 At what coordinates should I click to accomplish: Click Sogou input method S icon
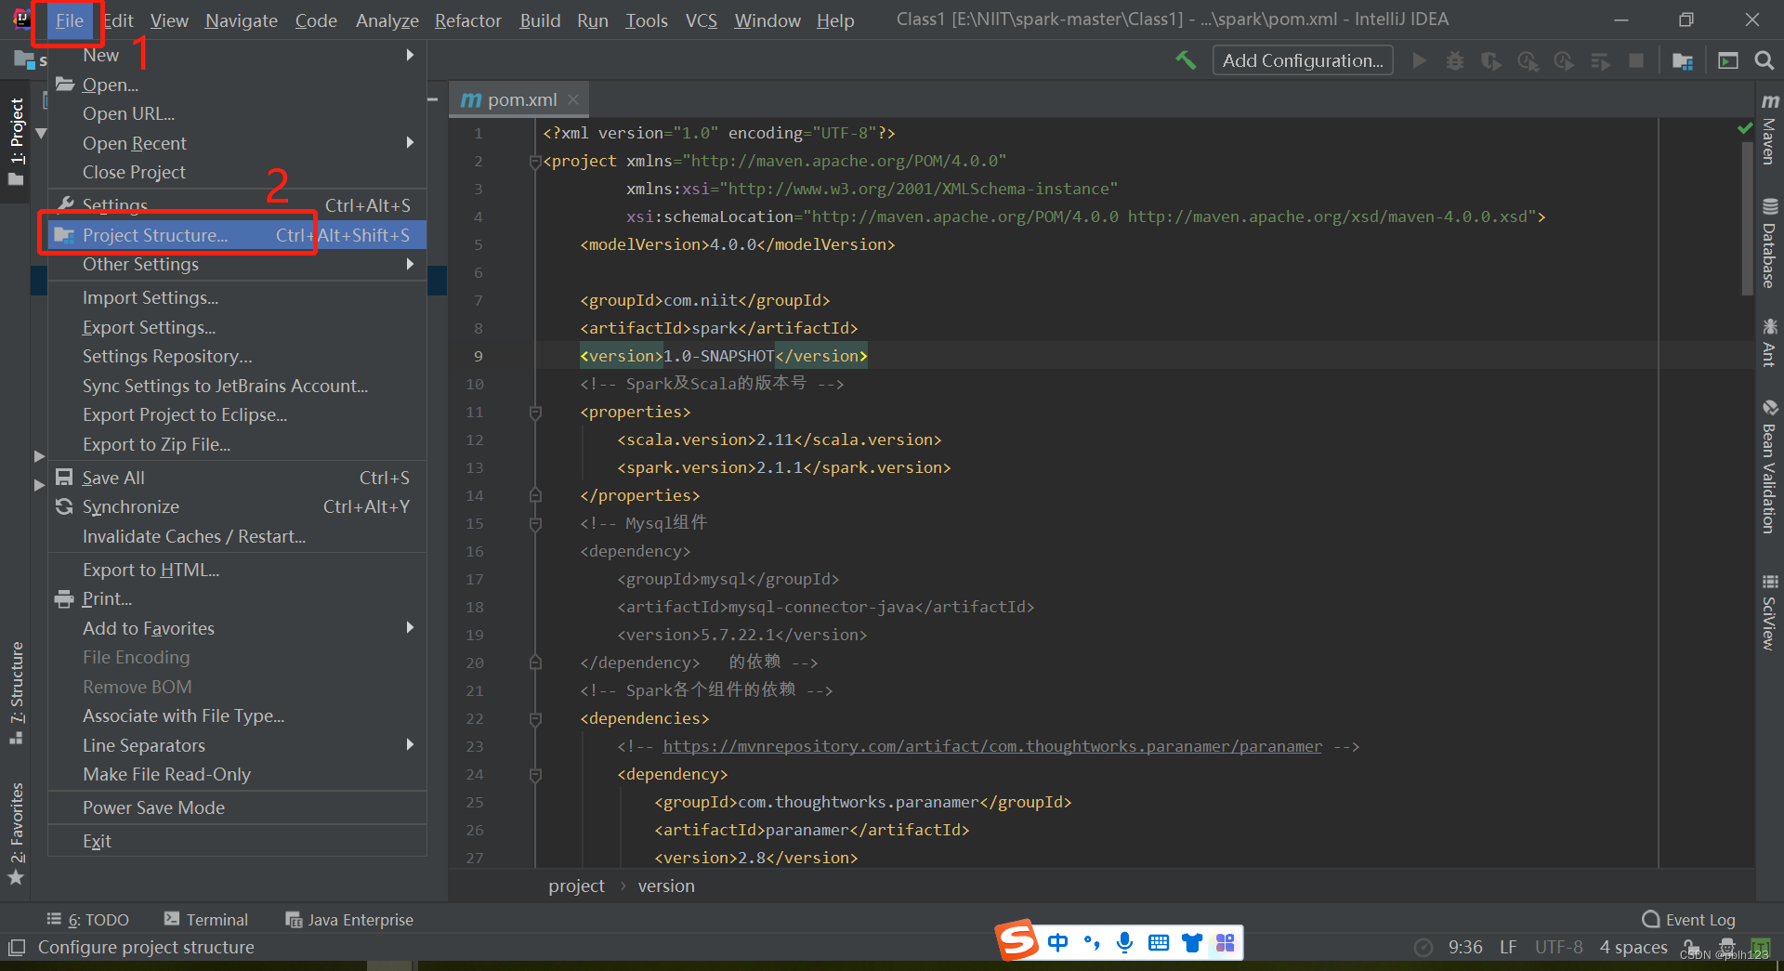pos(1017,941)
